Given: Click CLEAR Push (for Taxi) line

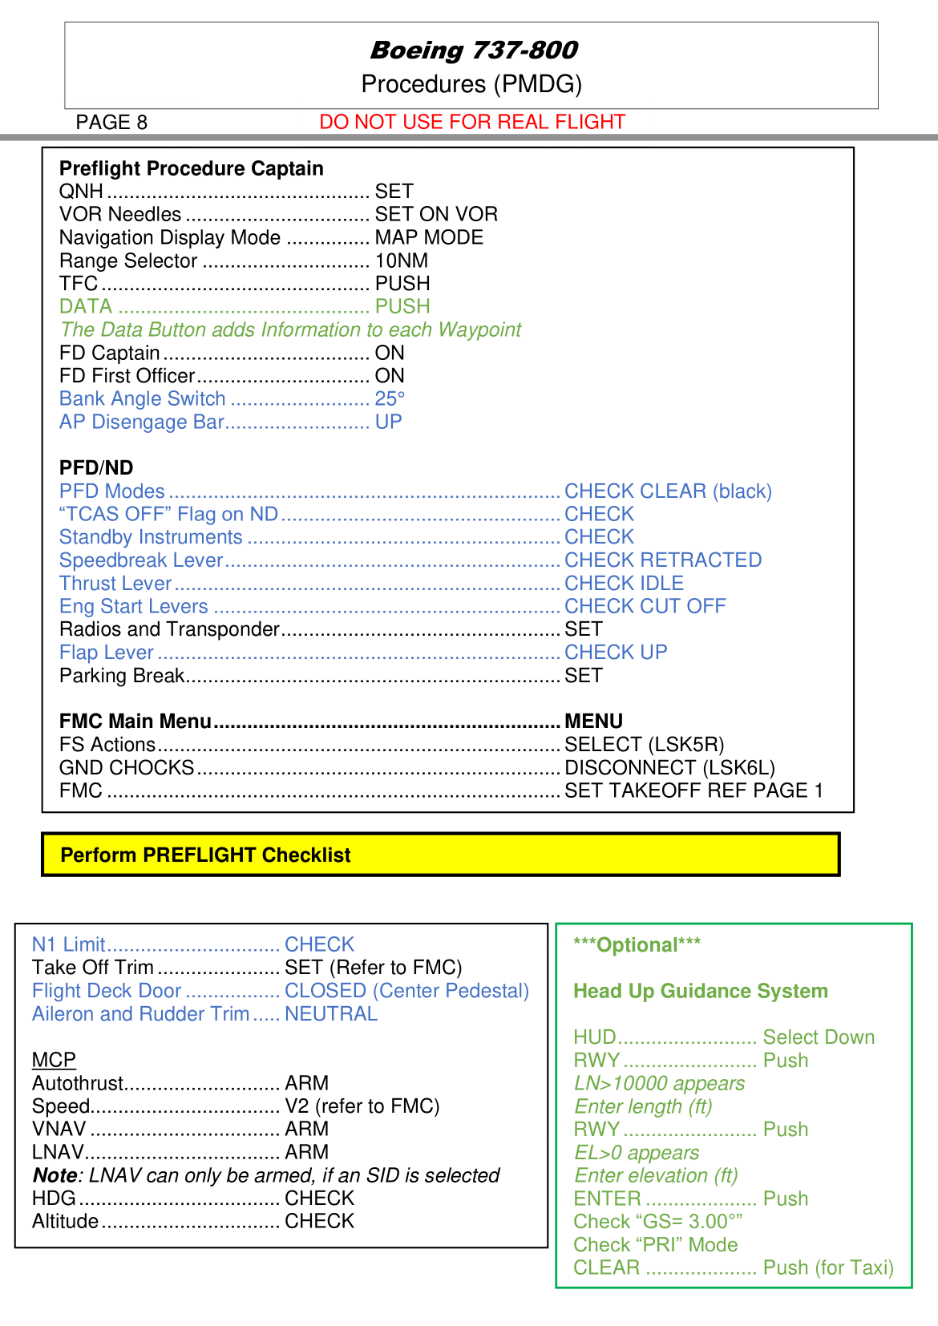Looking at the screenshot, I should pyautogui.click(x=734, y=1267).
